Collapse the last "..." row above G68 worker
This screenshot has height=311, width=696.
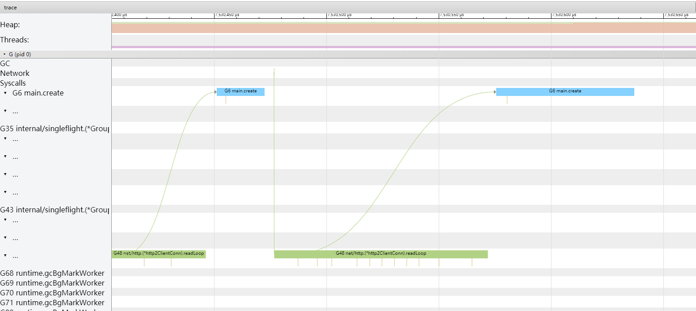5,255
